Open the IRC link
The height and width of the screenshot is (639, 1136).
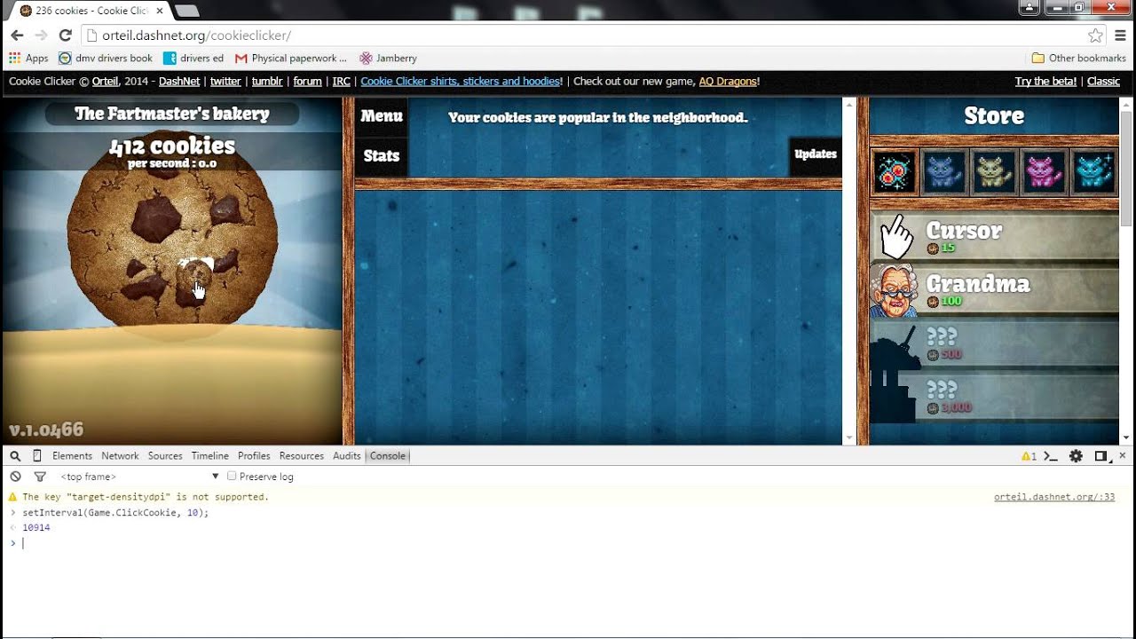pyautogui.click(x=341, y=81)
